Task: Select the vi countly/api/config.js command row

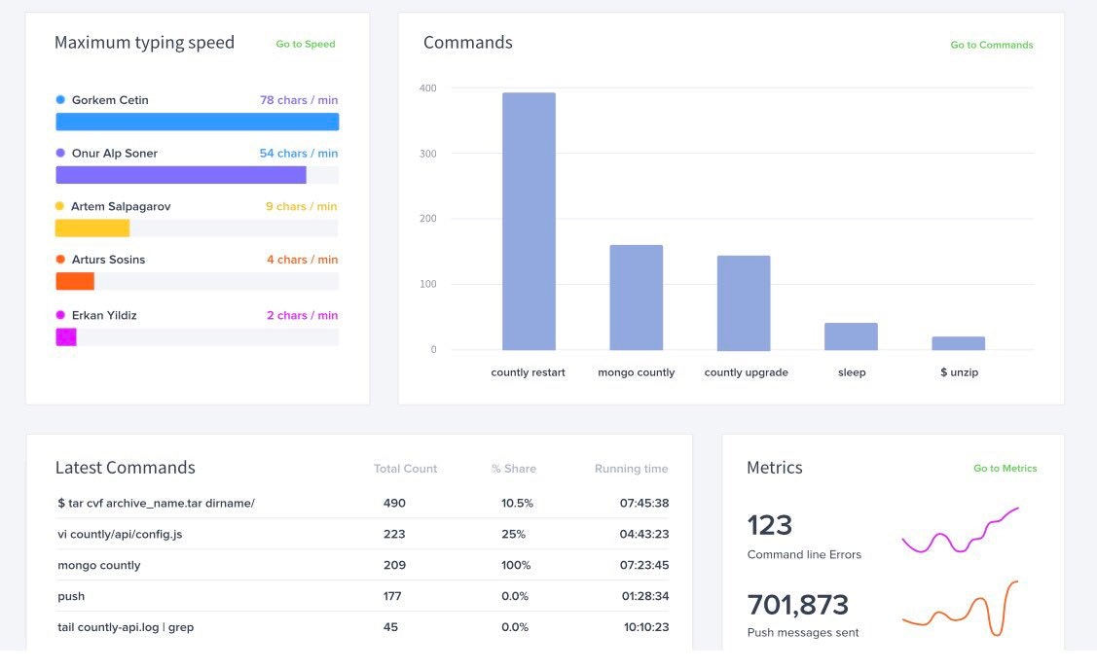Action: coord(362,534)
